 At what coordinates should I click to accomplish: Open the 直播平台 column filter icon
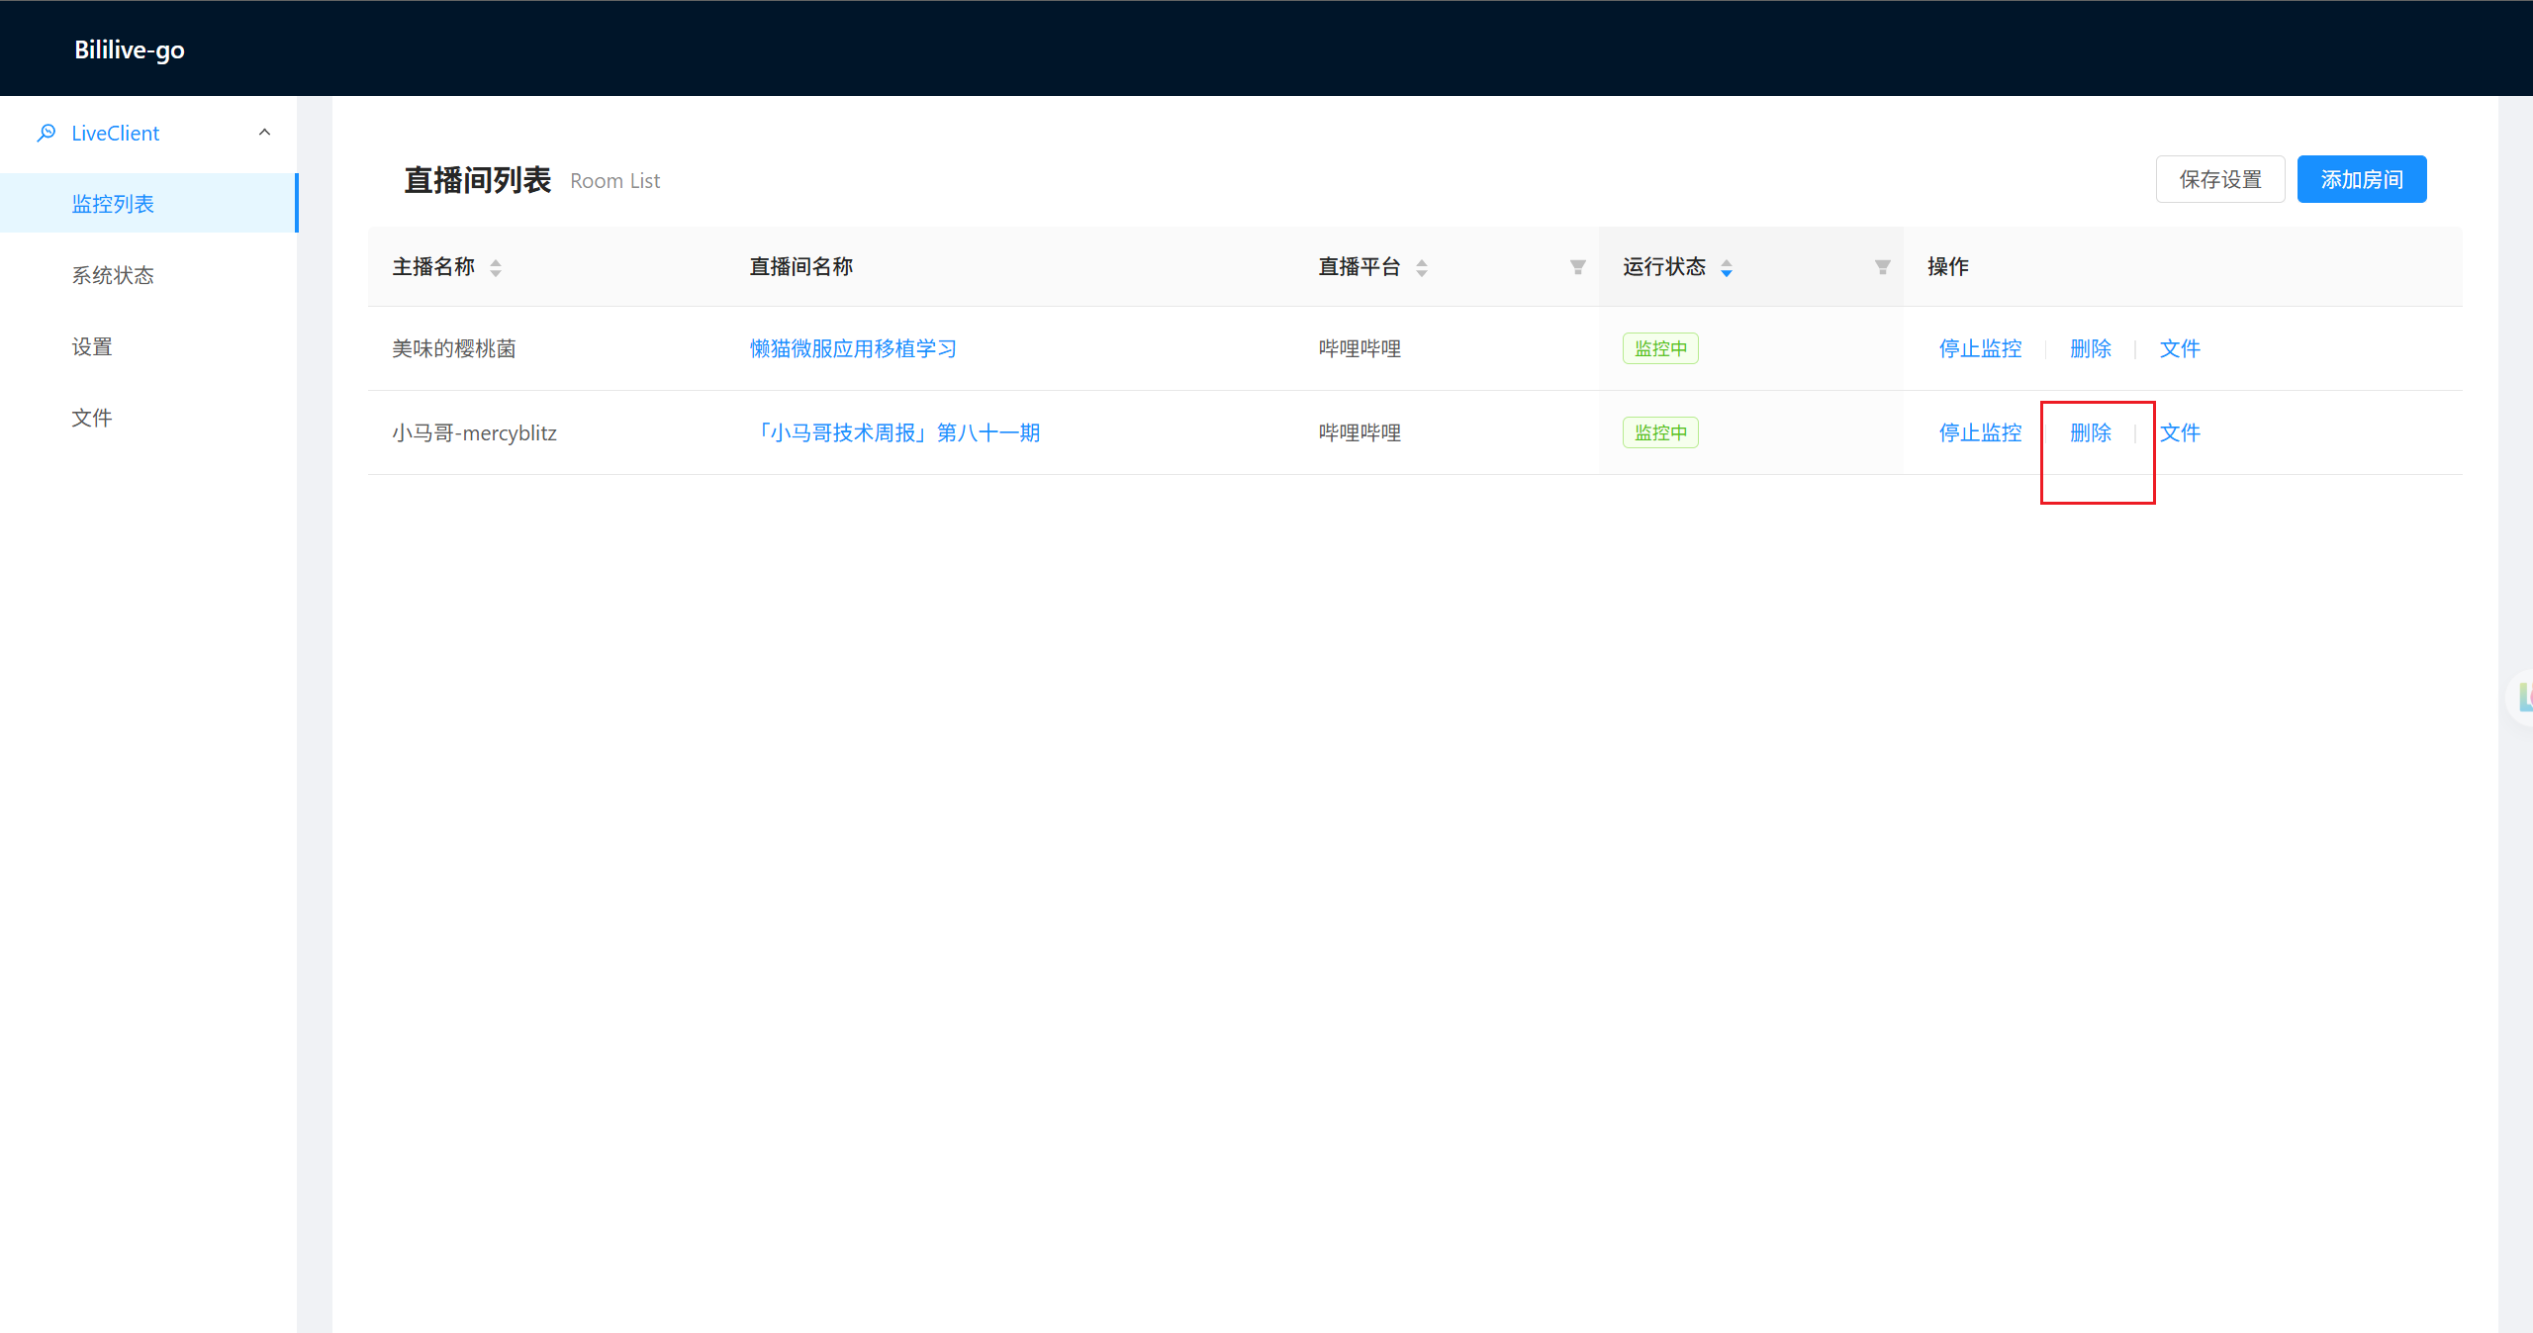(1578, 267)
